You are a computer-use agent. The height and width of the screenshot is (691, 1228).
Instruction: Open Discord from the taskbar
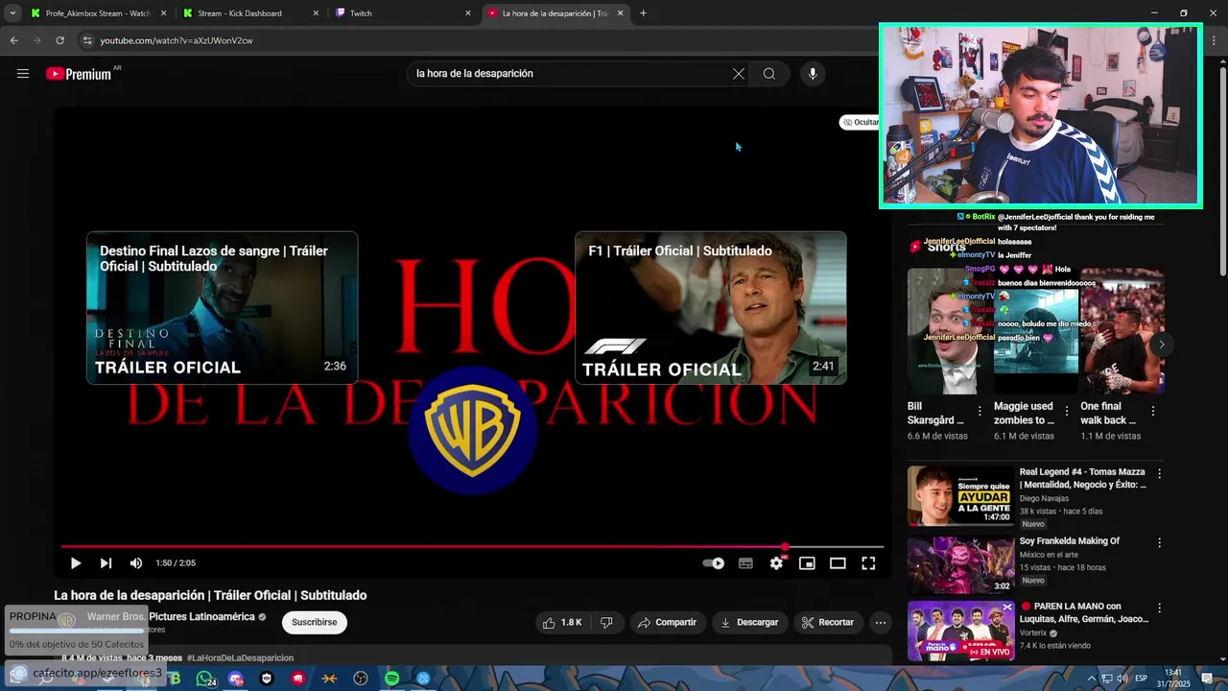(x=236, y=679)
